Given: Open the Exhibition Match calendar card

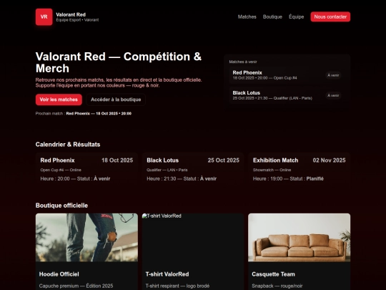Looking at the screenshot, I should point(299,169).
